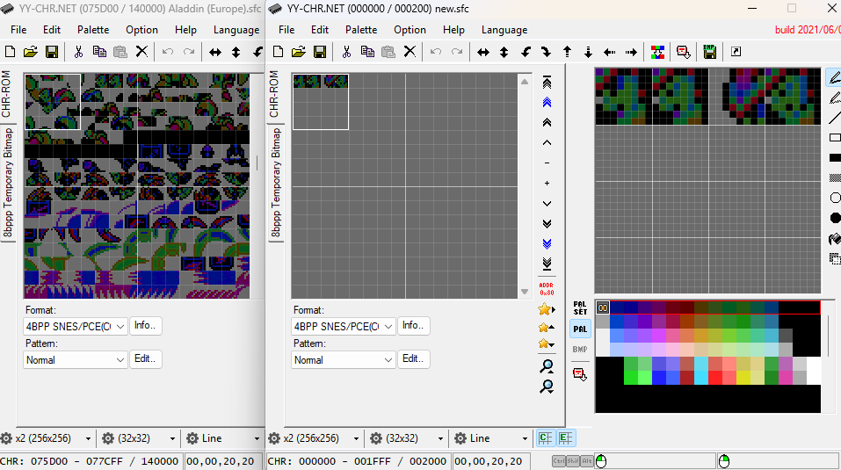Viewport: 841px width, 470px height.
Task: Select the Pen drawing tool
Action: [834, 77]
